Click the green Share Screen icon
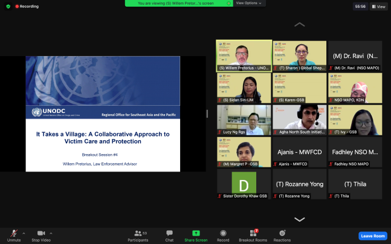Viewport: 391px width, 244px height. pyautogui.click(x=196, y=234)
